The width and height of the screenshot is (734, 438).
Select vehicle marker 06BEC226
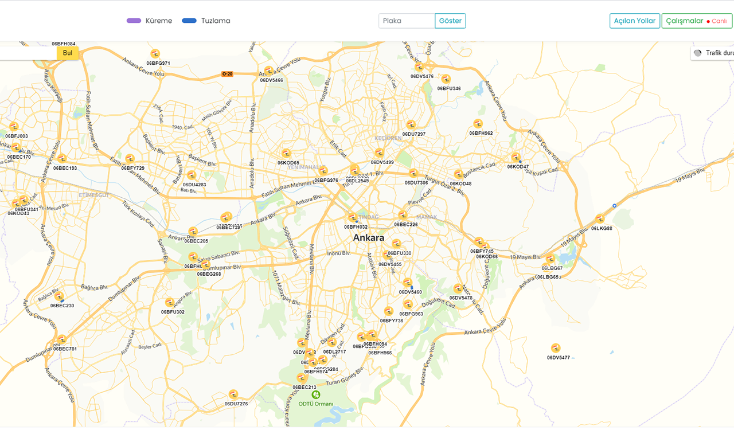tap(403, 215)
